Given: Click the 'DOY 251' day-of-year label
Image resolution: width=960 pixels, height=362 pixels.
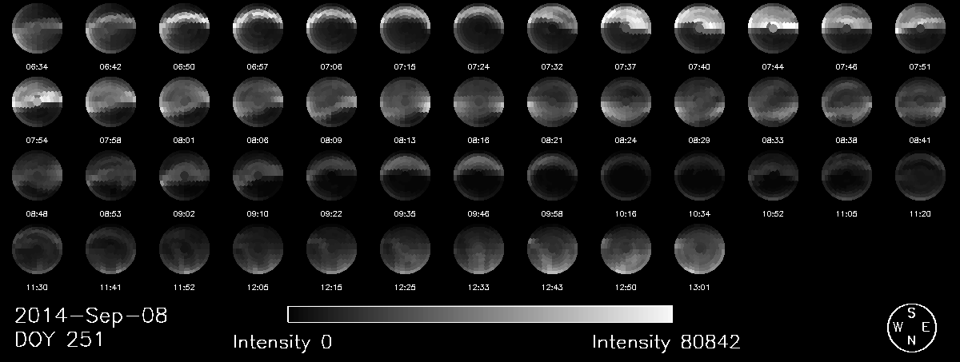Looking at the screenshot, I should pos(59,340).
